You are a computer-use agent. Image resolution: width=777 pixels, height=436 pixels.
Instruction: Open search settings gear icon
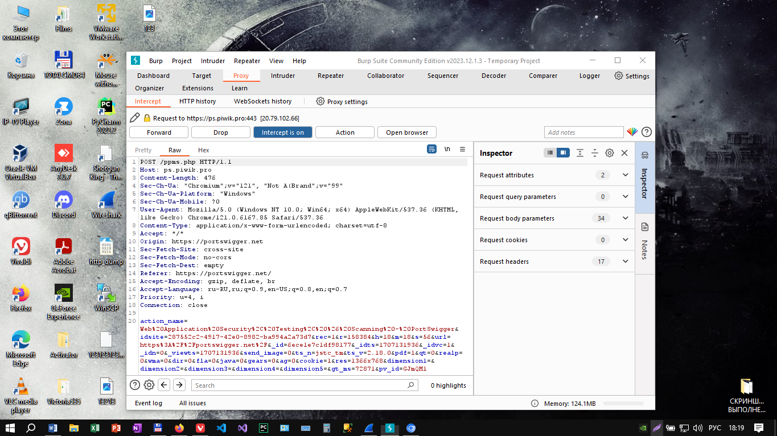[x=149, y=385]
